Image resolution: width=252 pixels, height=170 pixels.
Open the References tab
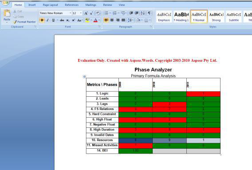[72, 5]
